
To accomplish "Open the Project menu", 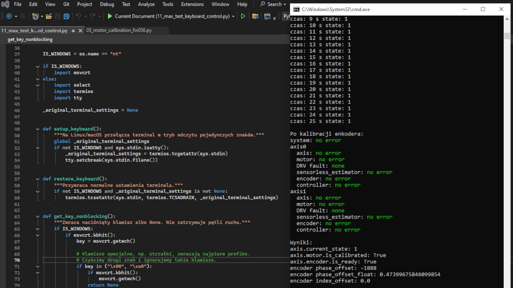I will 84,4.
